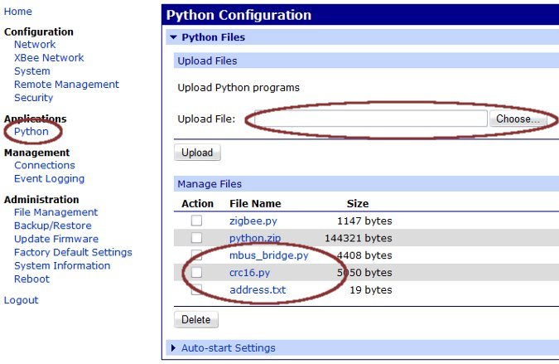Open Factory Default Settings page

coord(73,252)
